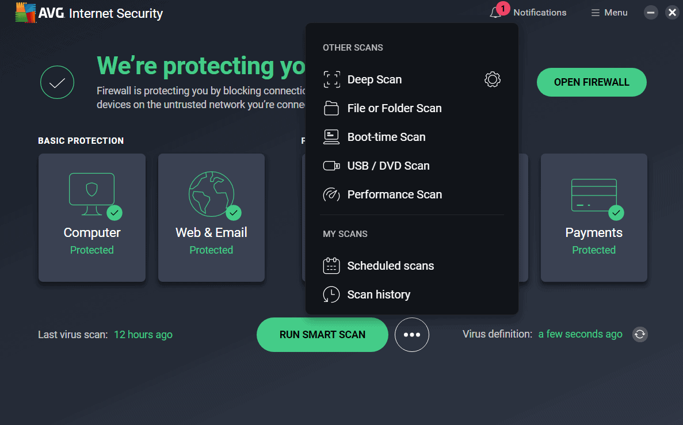Select Scan history from the menu
Viewport: 683px width, 425px height.
(x=378, y=294)
